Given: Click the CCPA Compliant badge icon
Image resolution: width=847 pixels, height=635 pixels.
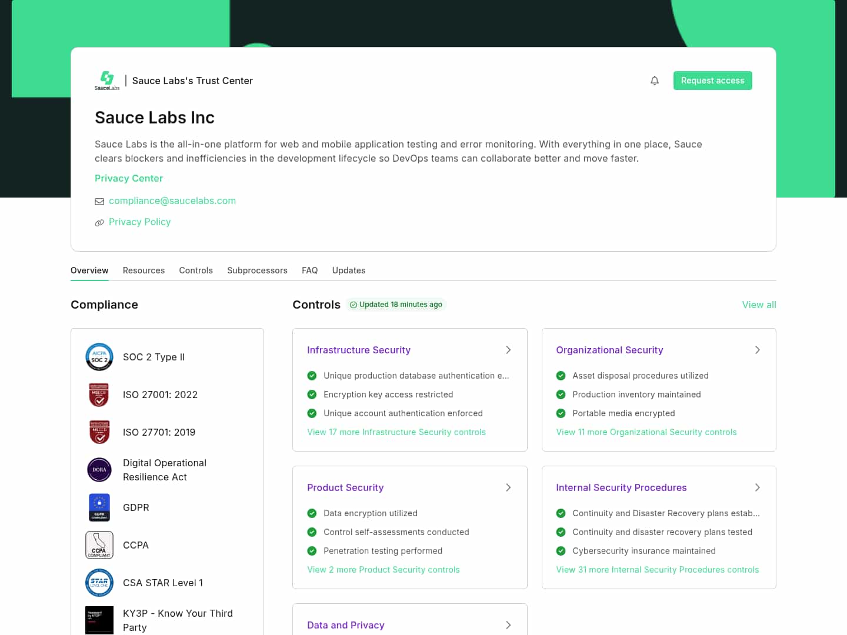Looking at the screenshot, I should pyautogui.click(x=99, y=545).
